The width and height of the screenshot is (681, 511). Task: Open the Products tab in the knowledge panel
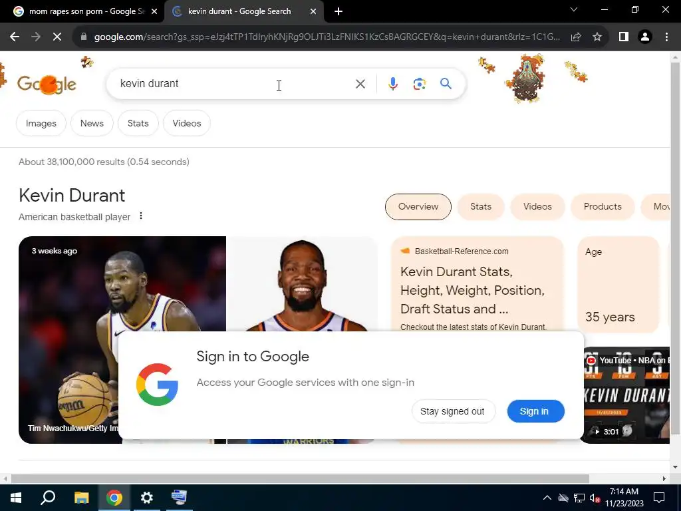(x=603, y=207)
